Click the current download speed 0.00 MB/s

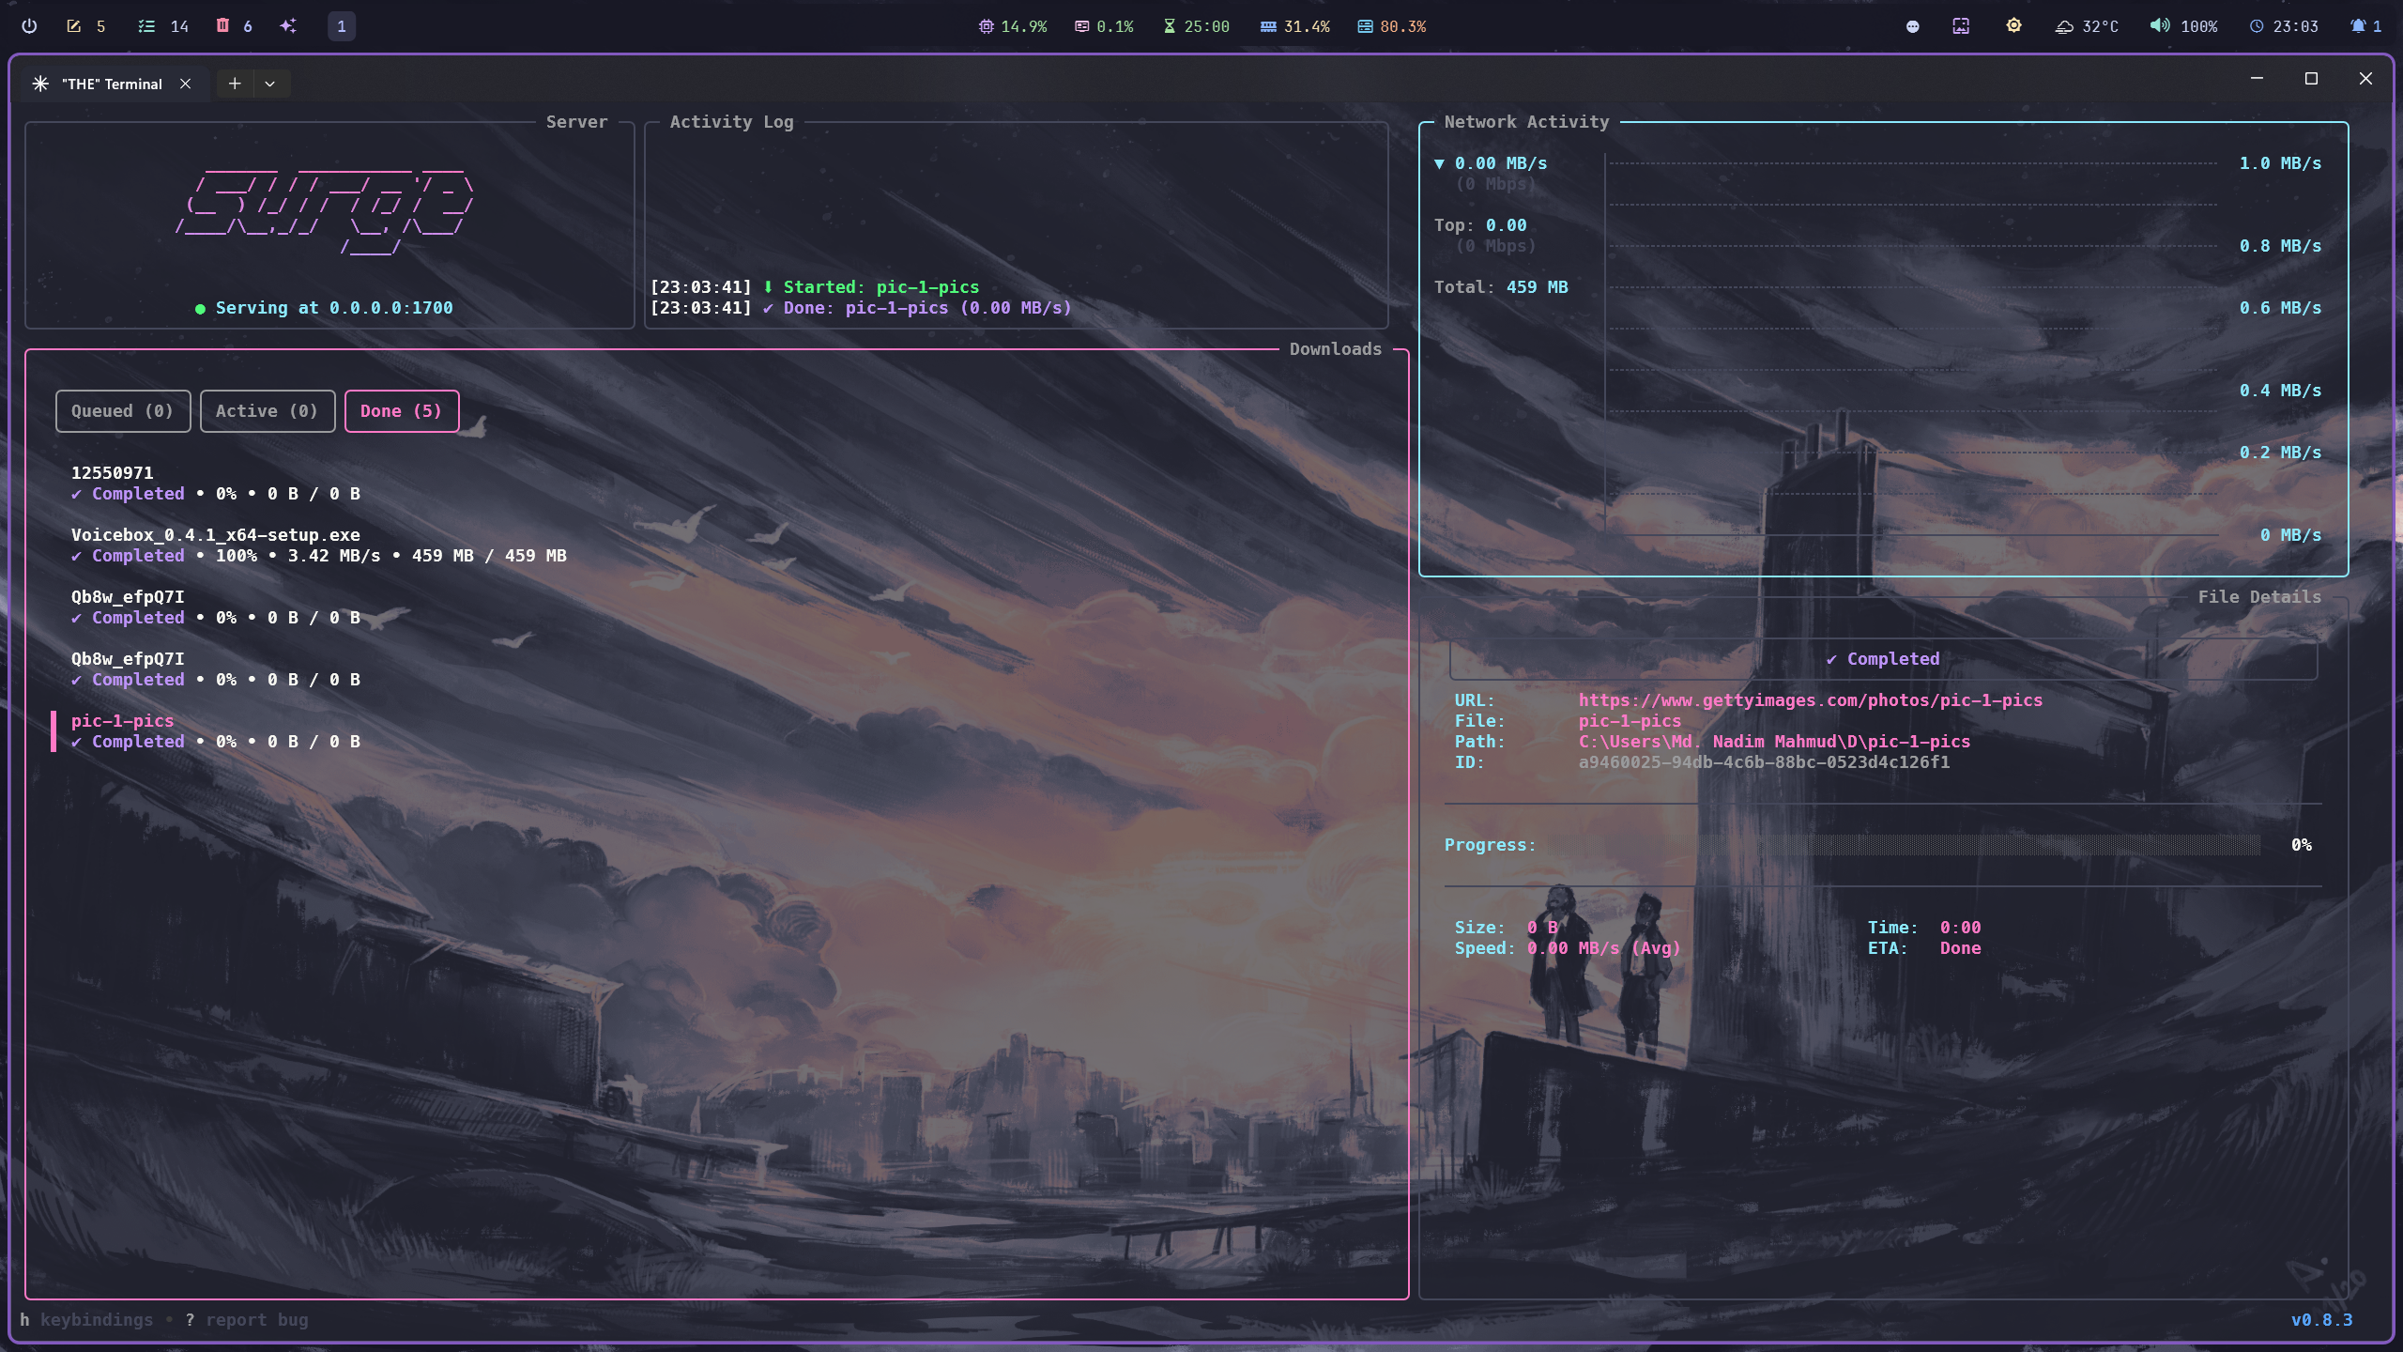(x=1501, y=163)
